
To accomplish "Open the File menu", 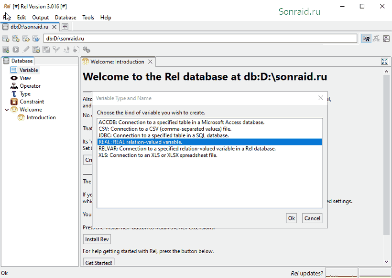I will [x=7, y=17].
